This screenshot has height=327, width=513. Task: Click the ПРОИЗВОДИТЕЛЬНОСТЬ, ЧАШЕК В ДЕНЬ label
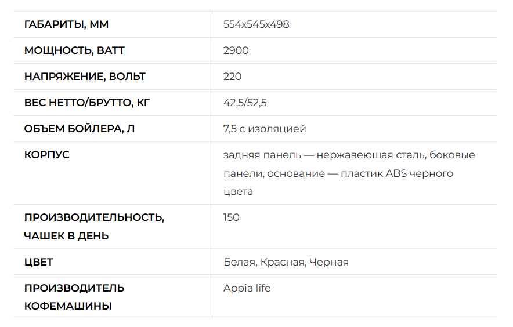click(x=94, y=227)
